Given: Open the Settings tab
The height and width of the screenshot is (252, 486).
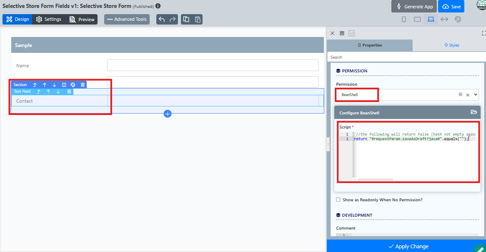Looking at the screenshot, I should [49, 19].
